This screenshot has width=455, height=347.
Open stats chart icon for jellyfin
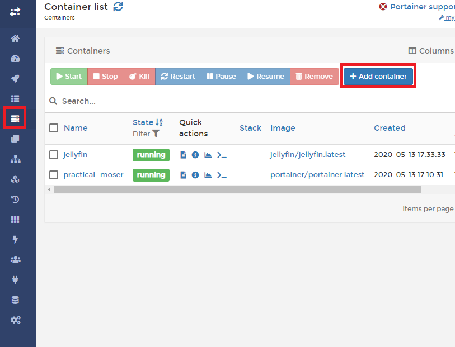click(x=208, y=155)
